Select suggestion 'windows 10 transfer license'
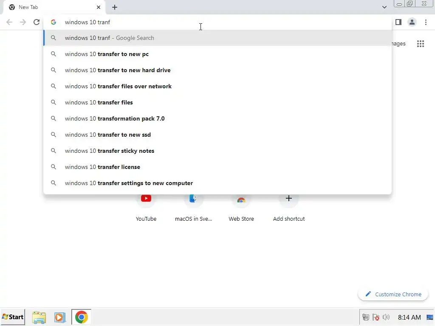The height and width of the screenshot is (326, 435). click(x=217, y=167)
